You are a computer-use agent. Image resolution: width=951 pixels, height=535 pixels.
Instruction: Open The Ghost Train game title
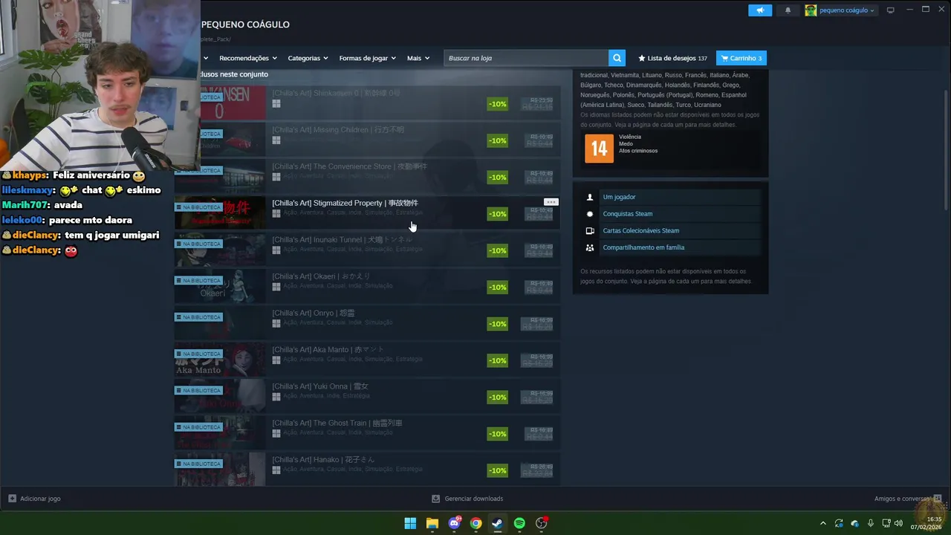click(x=337, y=423)
